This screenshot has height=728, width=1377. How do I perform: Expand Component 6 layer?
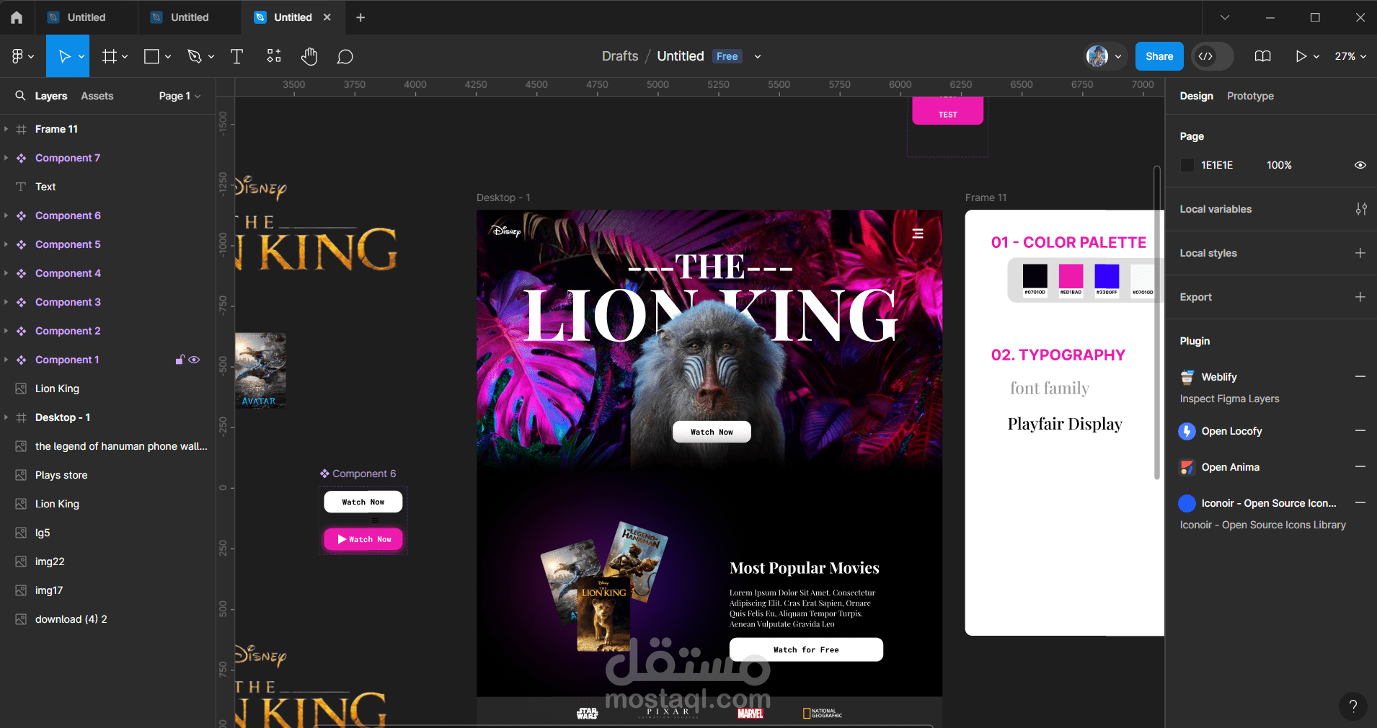click(6, 216)
